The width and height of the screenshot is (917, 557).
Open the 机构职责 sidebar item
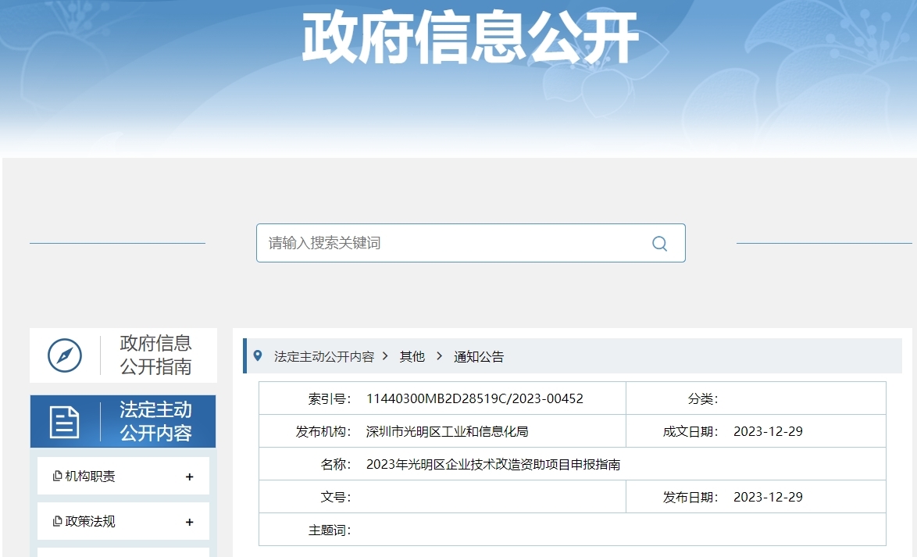90,477
